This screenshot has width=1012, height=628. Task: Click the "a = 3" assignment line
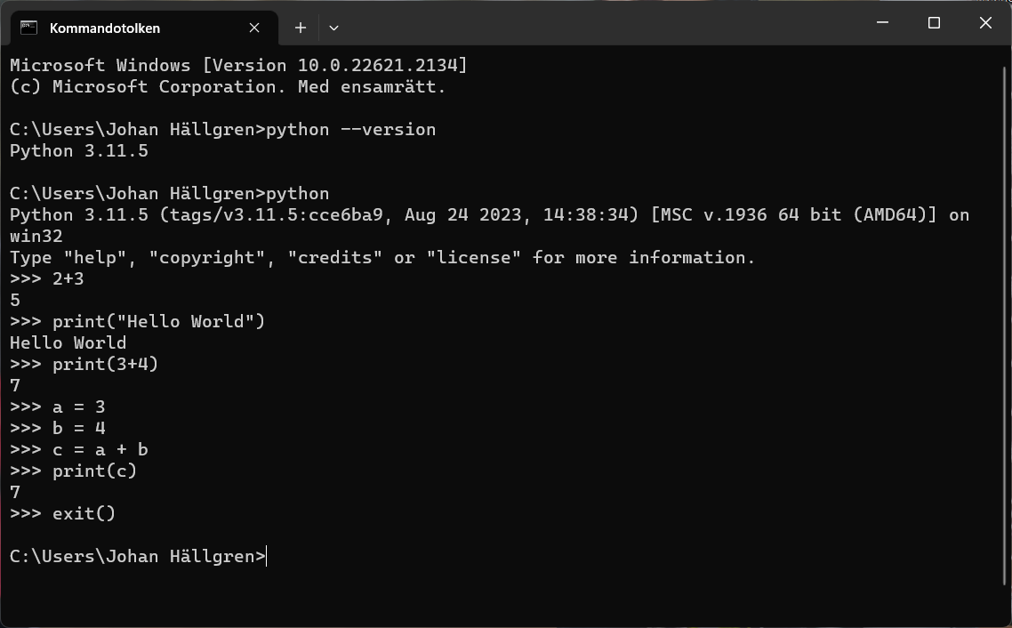tap(78, 407)
